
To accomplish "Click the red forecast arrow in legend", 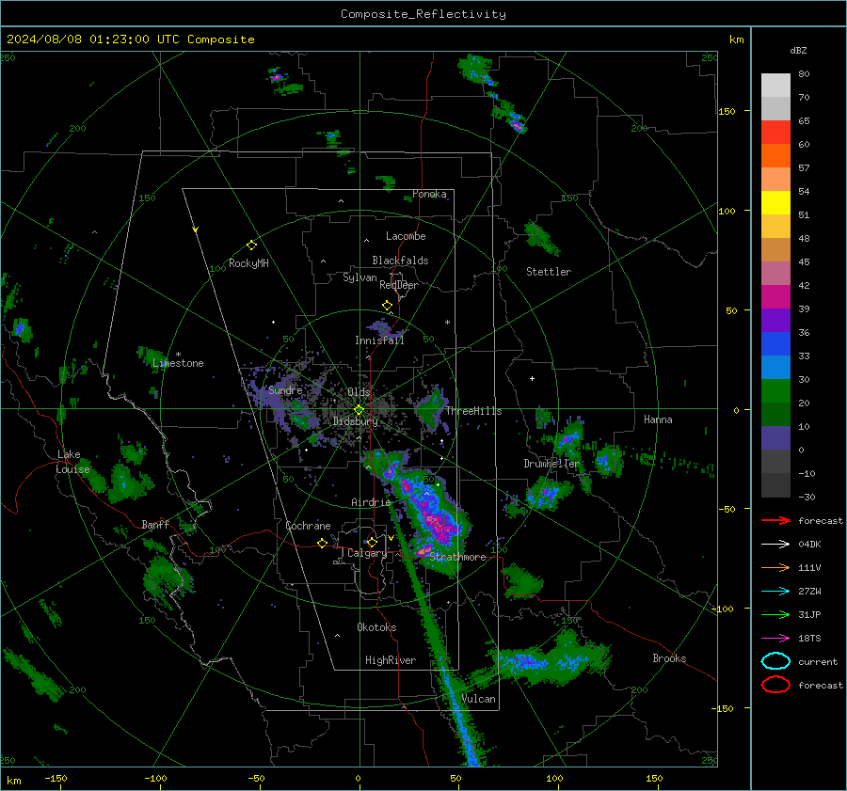I will 775,520.
